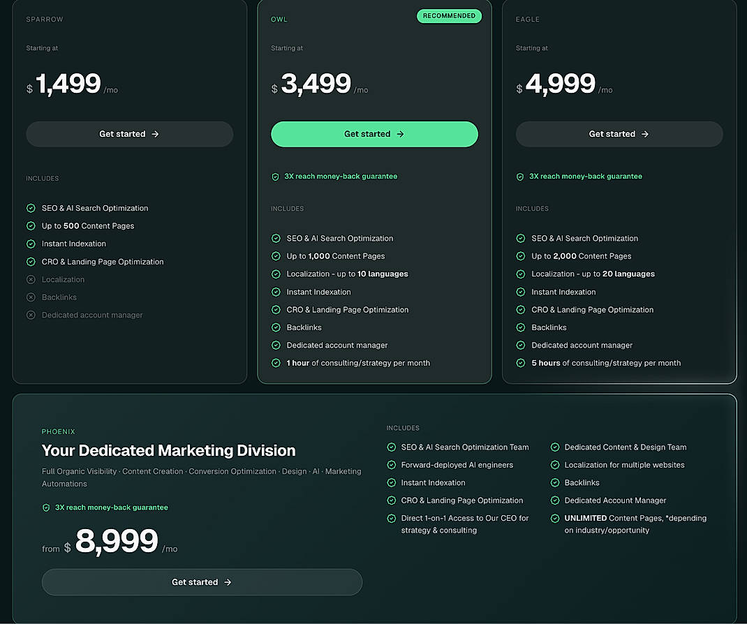Click the check icon for 5 hours of consulting
Screen dimensions: 747x624
point(521,363)
